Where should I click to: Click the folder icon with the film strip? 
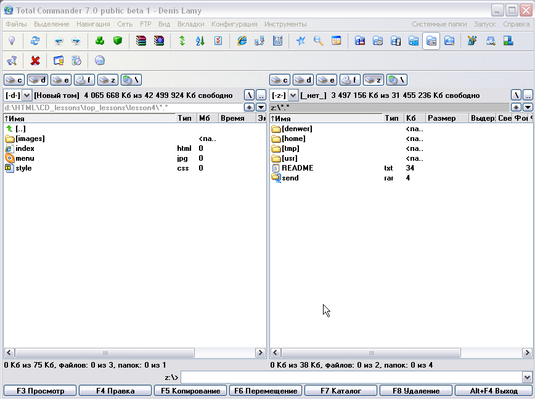[x=396, y=41]
